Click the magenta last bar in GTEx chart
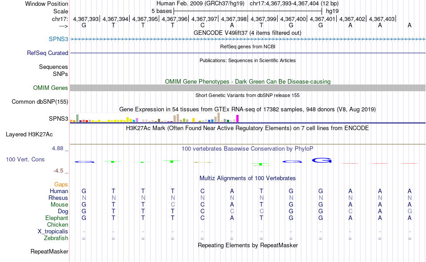This screenshot has height=262, width=426. coord(238,118)
